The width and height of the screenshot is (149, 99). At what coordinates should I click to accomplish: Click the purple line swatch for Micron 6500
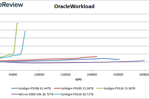(x=15, y=94)
